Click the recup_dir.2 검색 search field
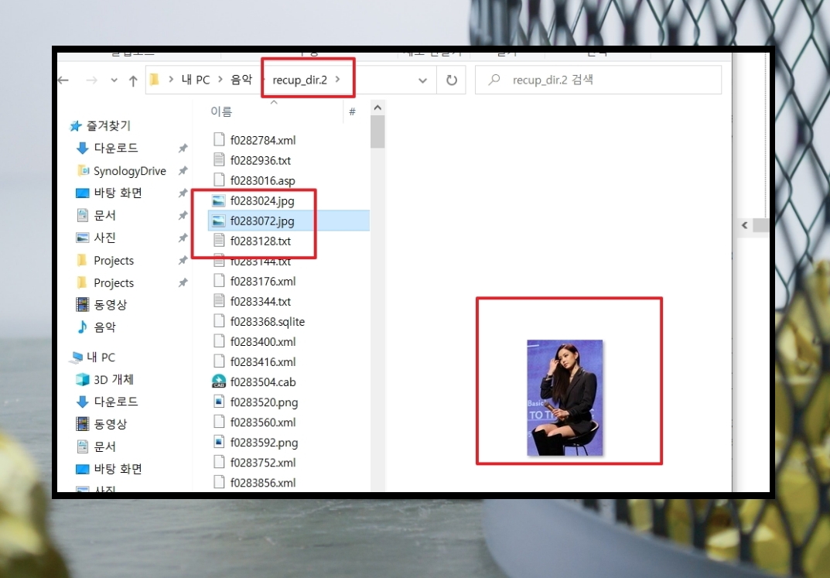This screenshot has width=830, height=578. 598,80
